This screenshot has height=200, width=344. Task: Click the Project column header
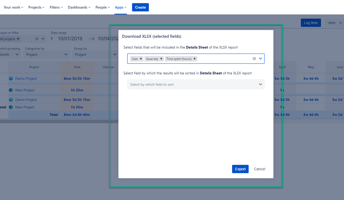pos(34,67)
